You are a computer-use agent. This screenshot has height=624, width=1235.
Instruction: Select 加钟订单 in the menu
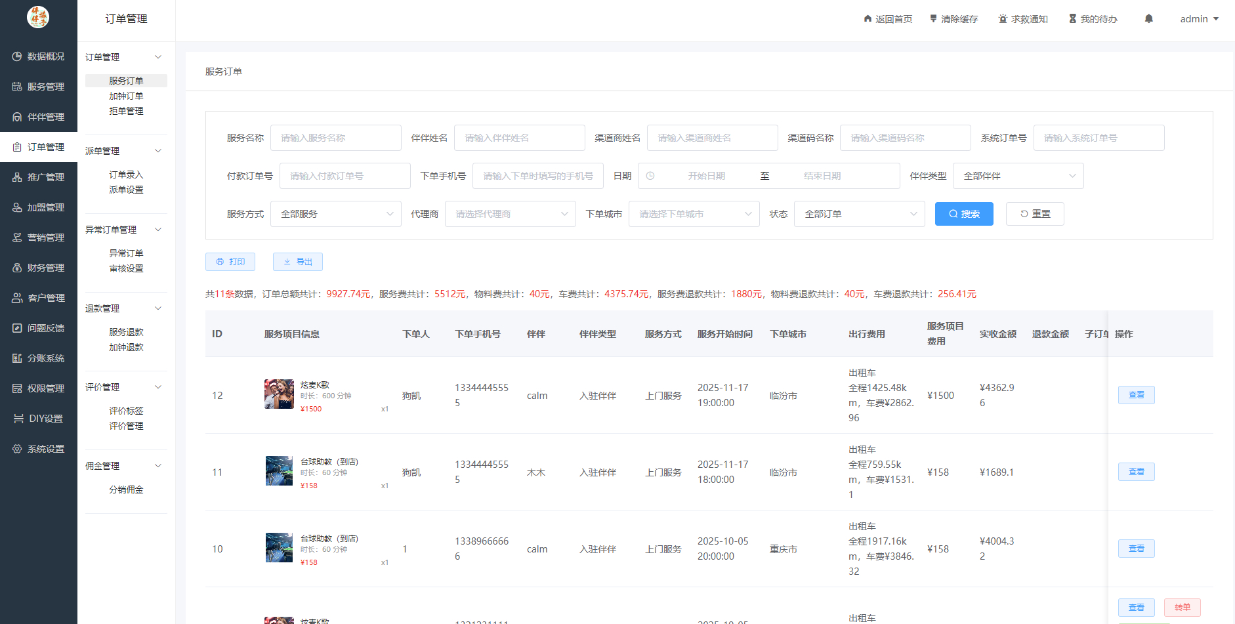coord(125,96)
